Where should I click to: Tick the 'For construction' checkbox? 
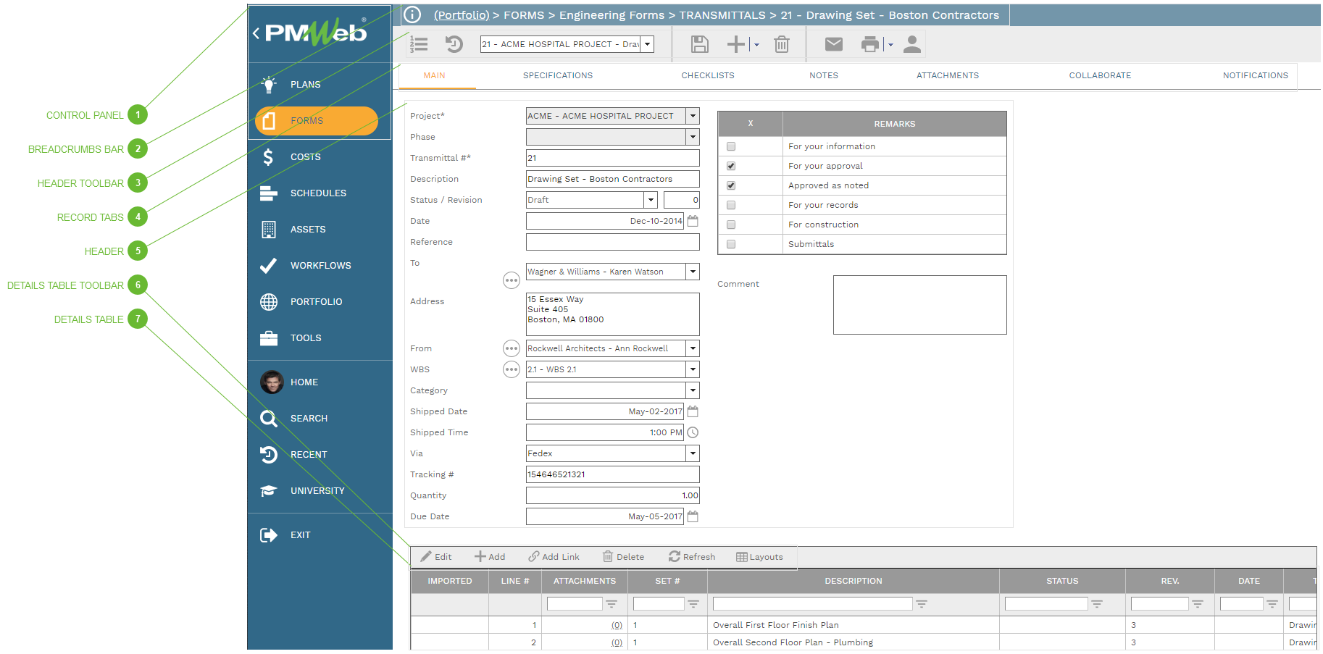click(731, 225)
